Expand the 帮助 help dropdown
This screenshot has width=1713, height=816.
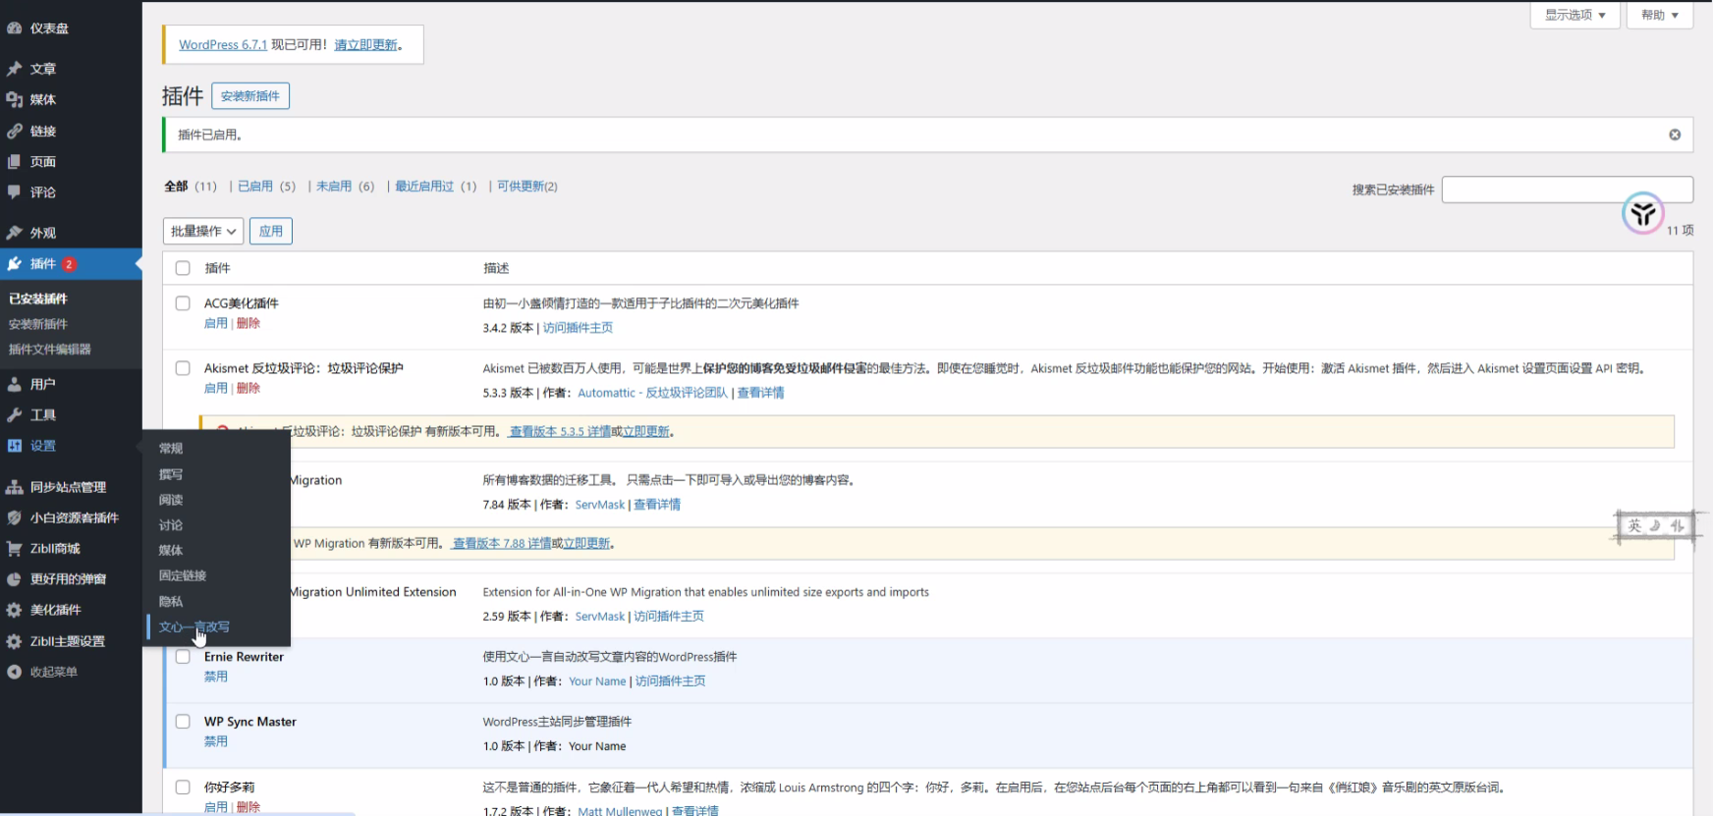coord(1660,15)
